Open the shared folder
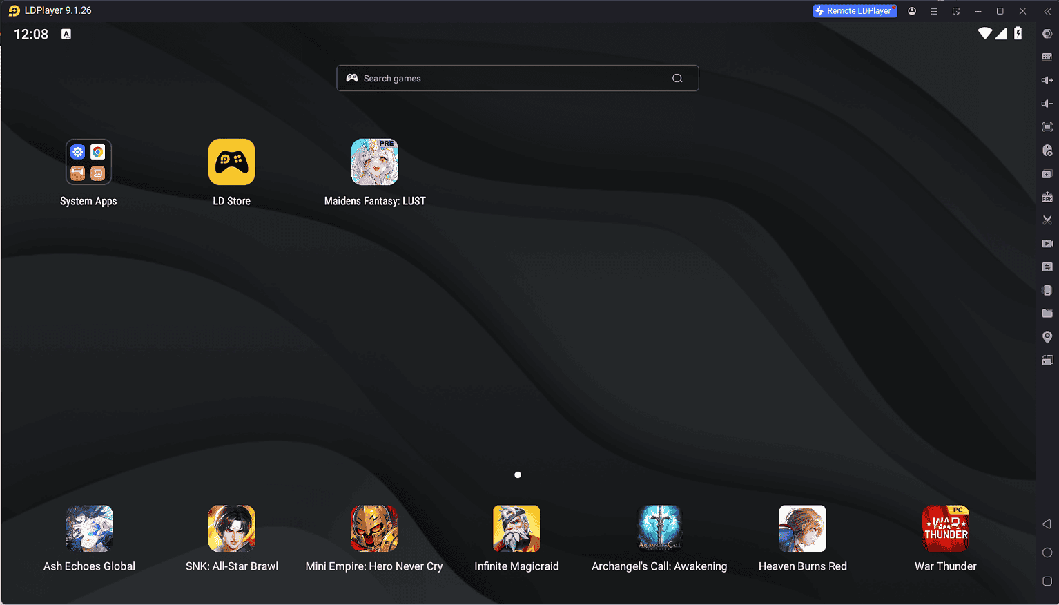Image resolution: width=1059 pixels, height=605 pixels. tap(1047, 313)
